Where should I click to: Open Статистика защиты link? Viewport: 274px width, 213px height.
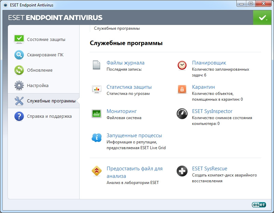tap(129, 87)
